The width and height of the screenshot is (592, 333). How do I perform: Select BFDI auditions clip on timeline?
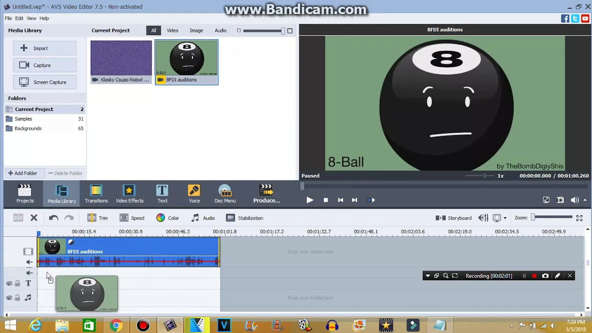point(129,252)
